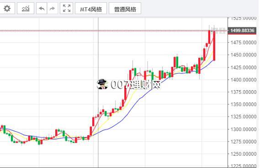Image resolution: width=260 pixels, height=168 pixels.
Task: Click the 1475.00000 price axis label
Action: (x=244, y=43)
